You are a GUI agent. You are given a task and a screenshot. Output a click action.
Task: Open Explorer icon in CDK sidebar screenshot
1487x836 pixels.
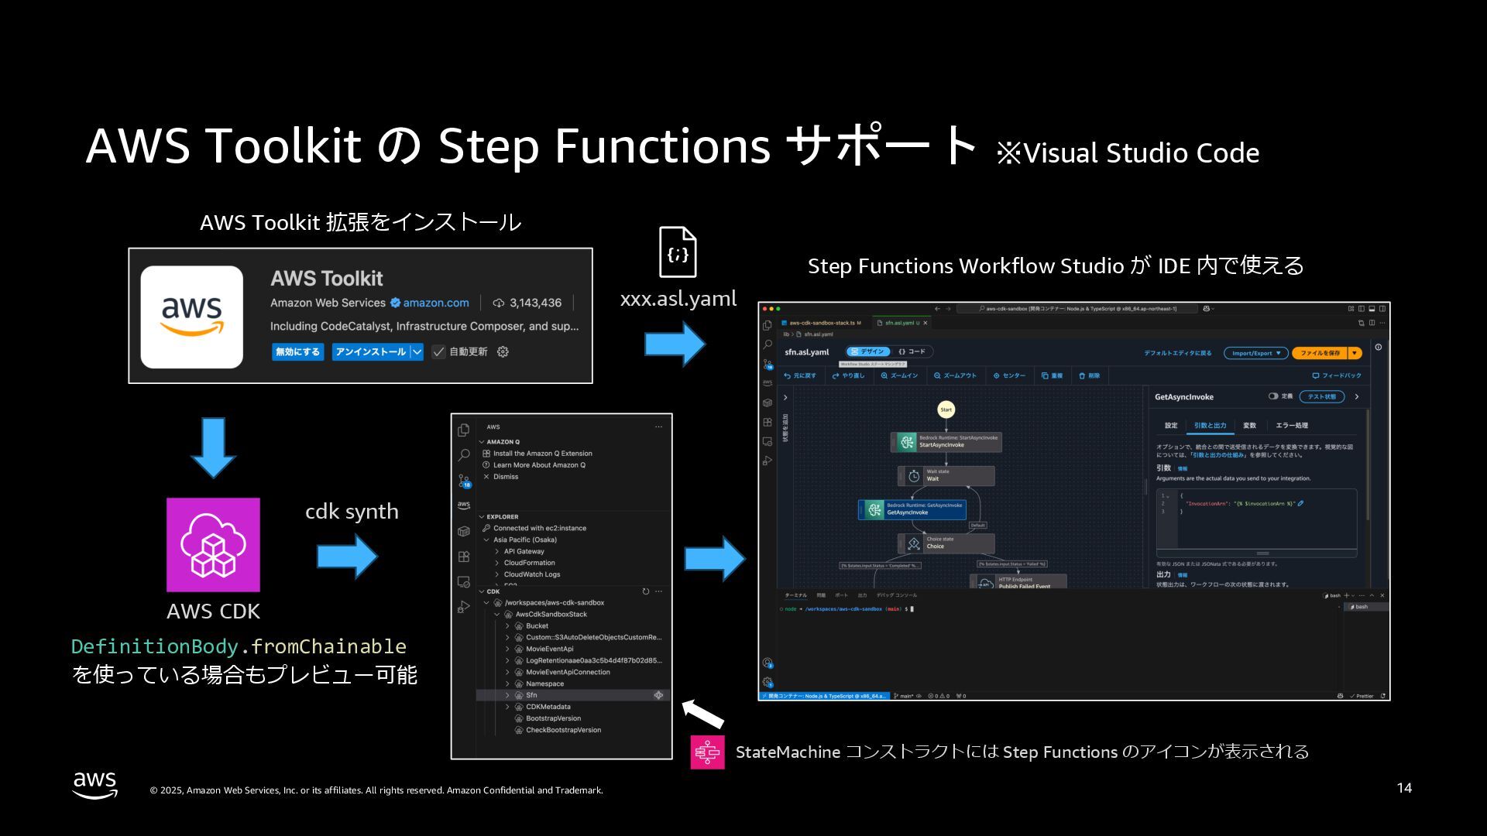463,430
